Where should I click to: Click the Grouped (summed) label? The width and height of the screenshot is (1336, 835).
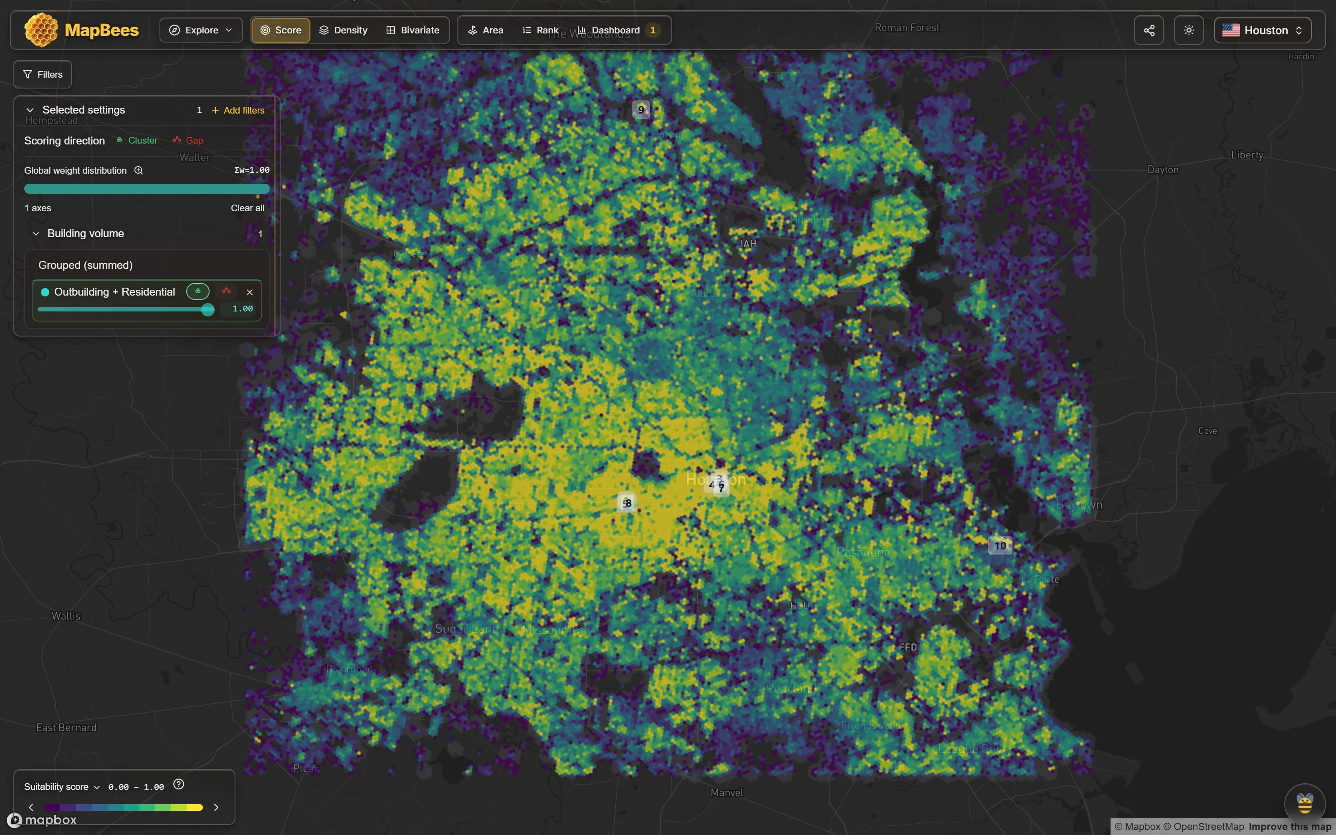tap(86, 265)
